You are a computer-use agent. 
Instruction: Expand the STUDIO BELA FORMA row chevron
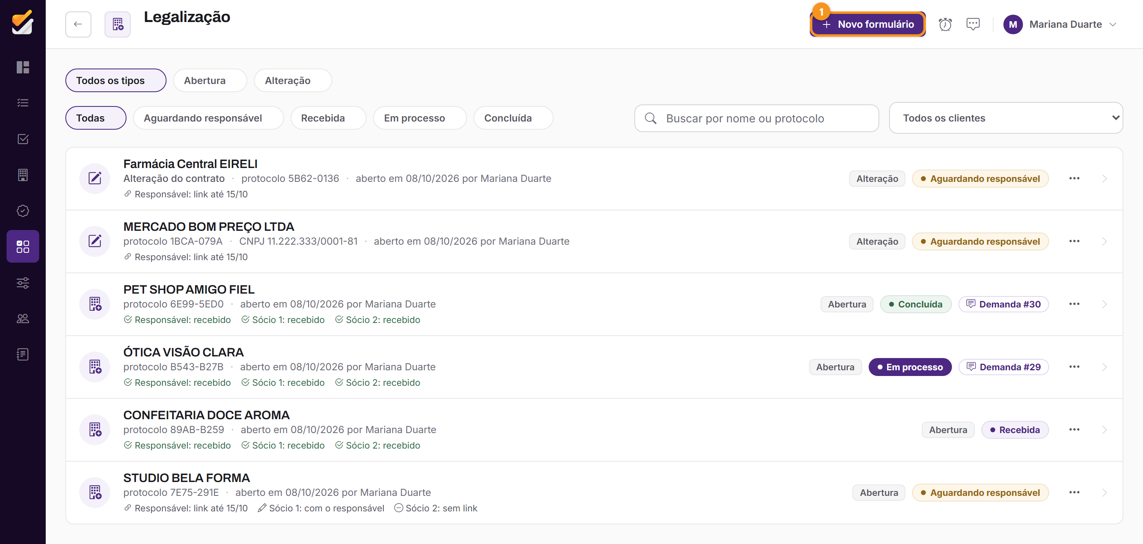[1104, 493]
